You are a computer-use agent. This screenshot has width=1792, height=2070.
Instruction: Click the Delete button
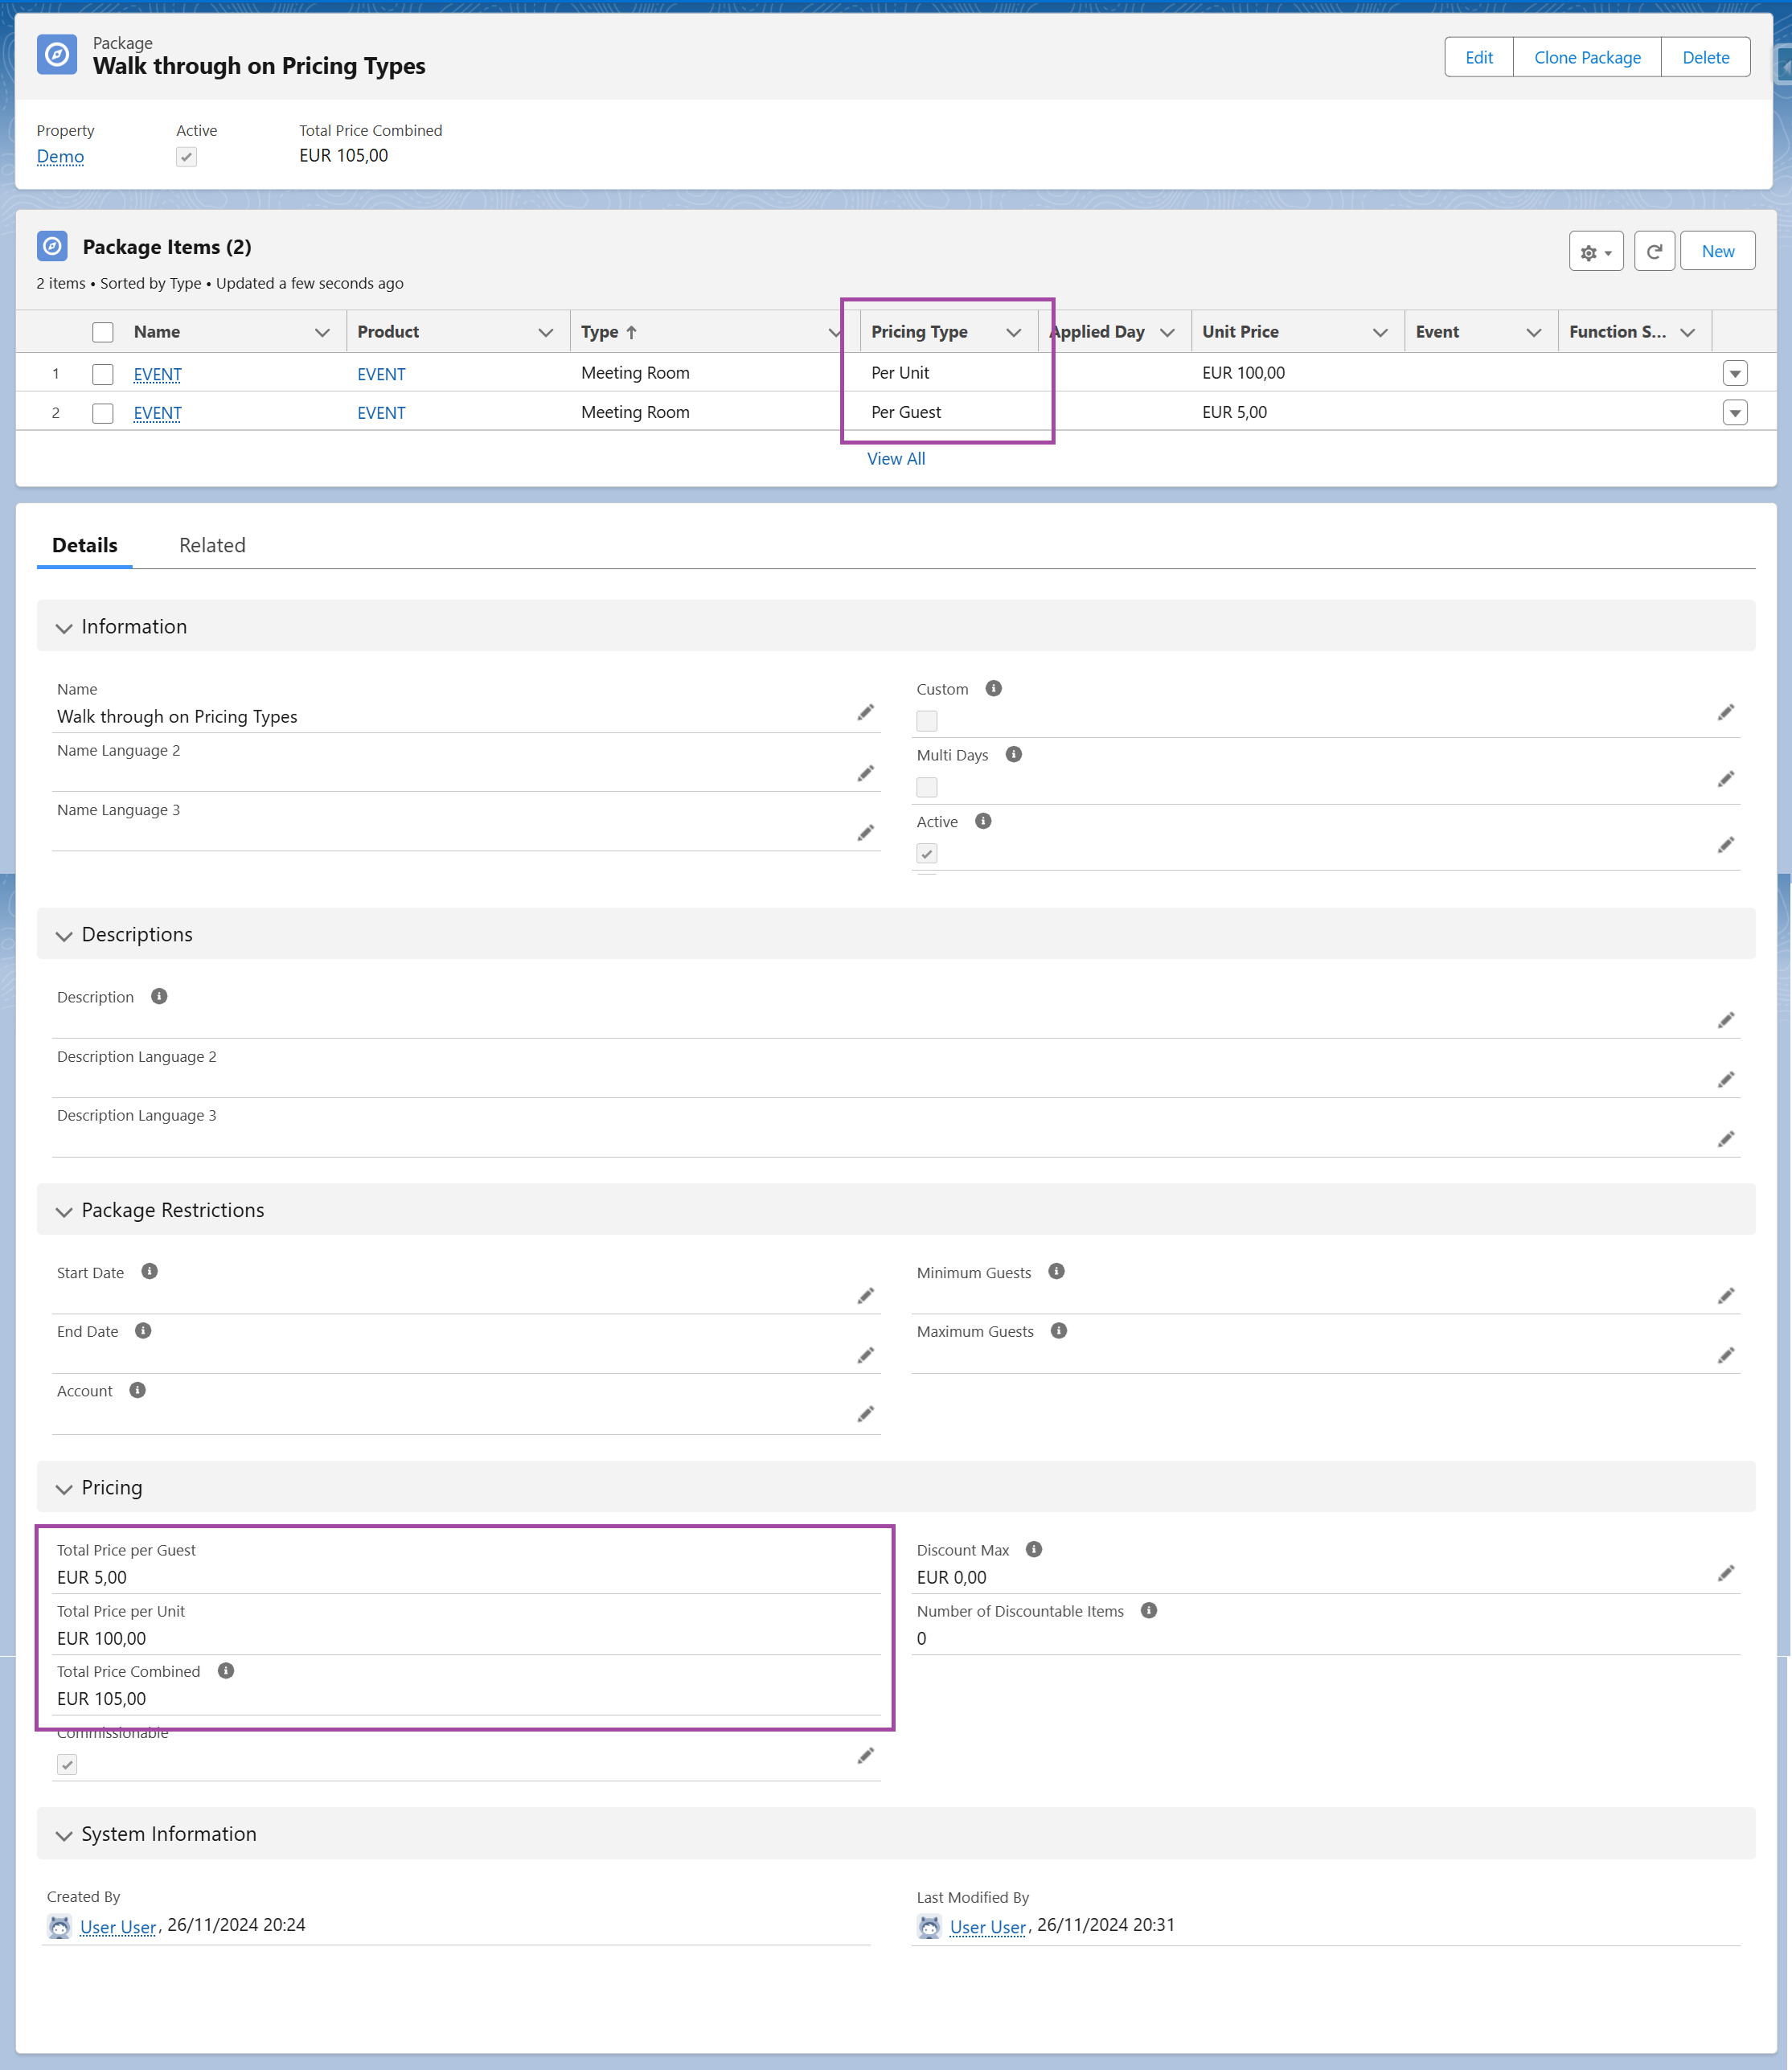click(x=1705, y=57)
